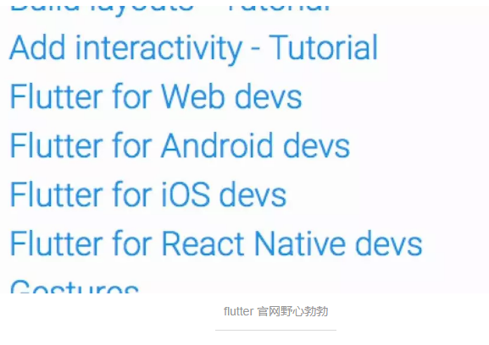489x345 pixels.
Task: Open Flutter for Android devs link
Action: (180, 145)
